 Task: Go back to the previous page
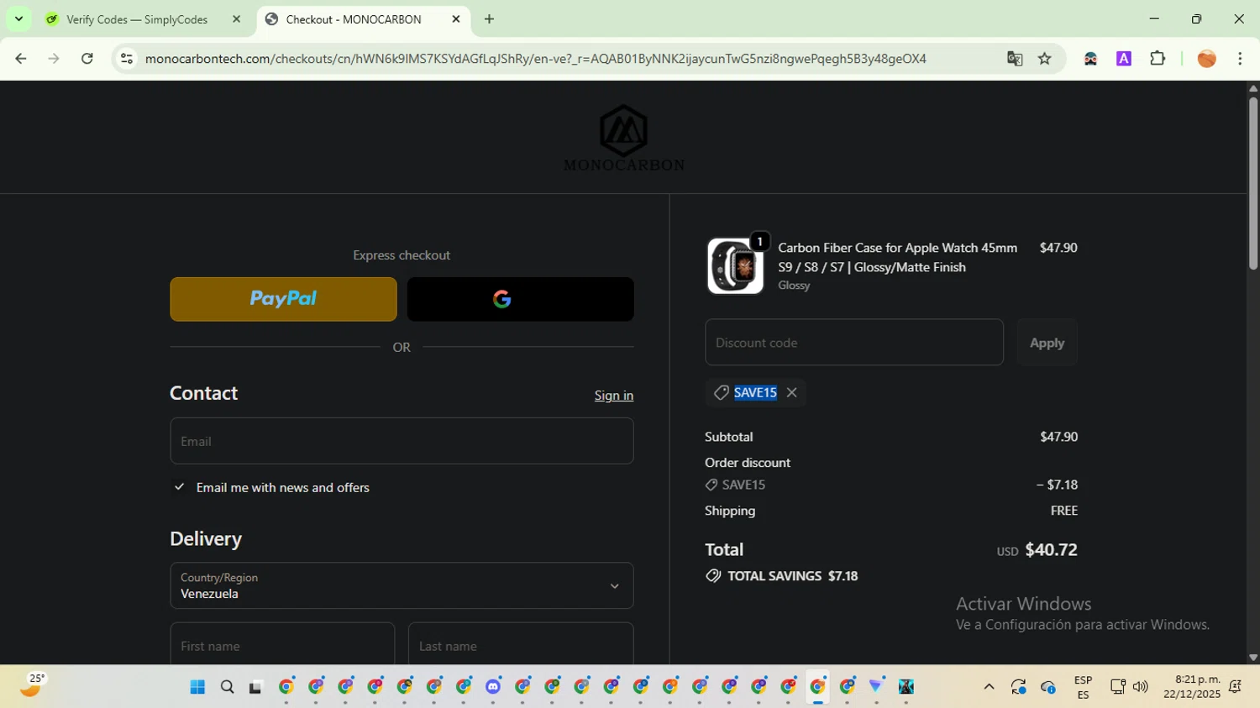pos(21,59)
